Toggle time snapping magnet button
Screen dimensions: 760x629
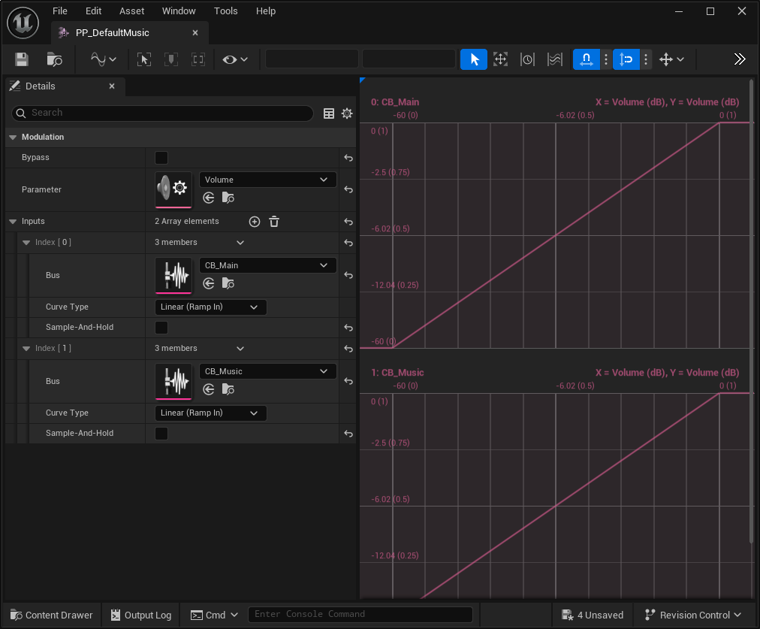587,59
